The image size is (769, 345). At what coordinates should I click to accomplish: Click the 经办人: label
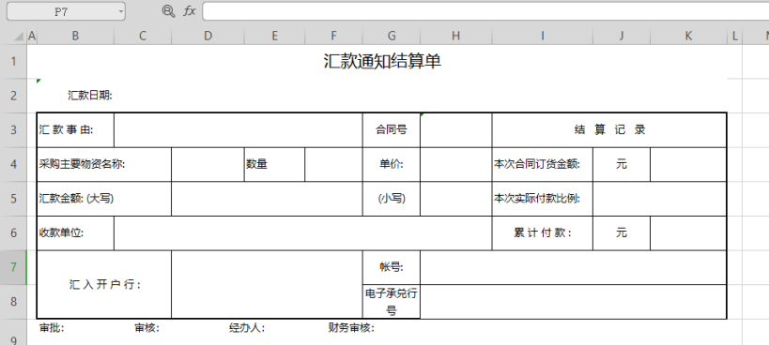[x=247, y=328]
